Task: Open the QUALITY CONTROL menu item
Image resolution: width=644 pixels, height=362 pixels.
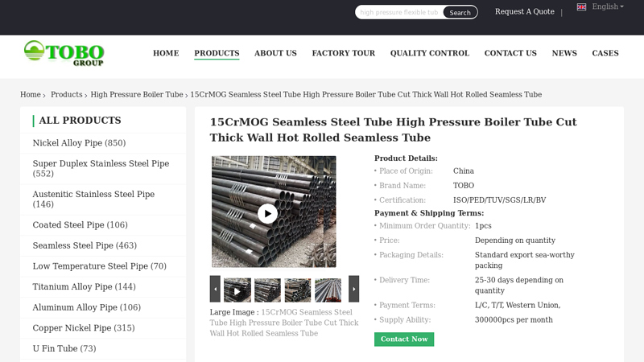Action: click(x=430, y=53)
